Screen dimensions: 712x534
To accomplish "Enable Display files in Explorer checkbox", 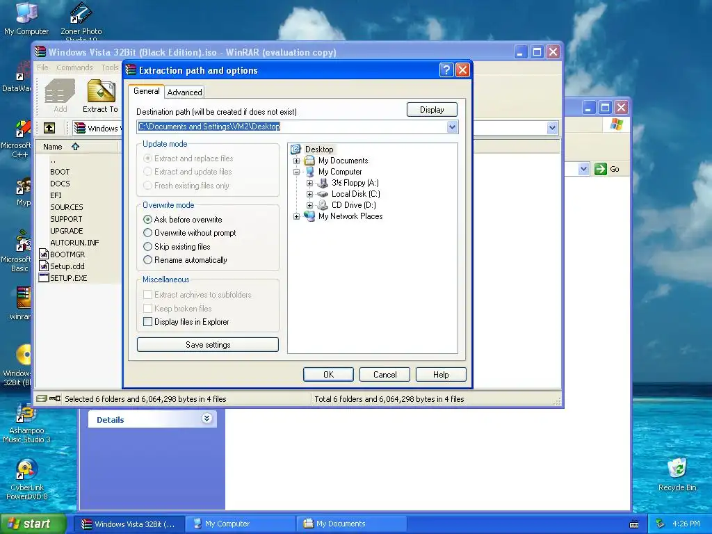I will (147, 321).
